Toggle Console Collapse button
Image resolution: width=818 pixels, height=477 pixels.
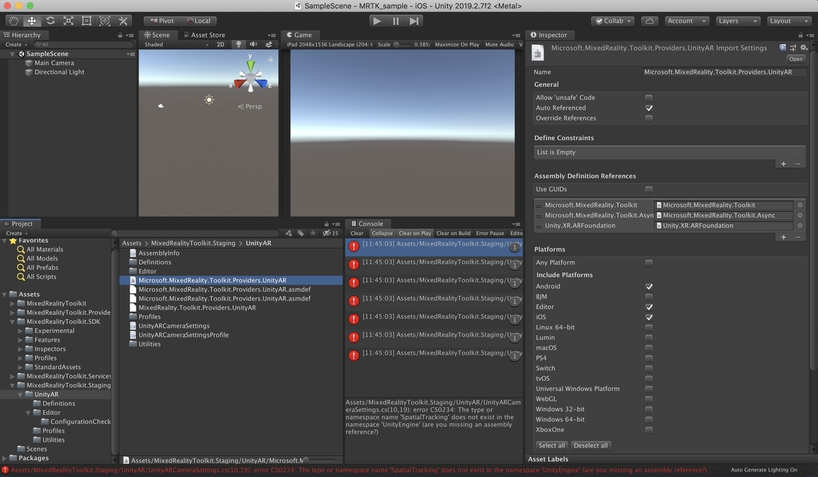click(382, 233)
